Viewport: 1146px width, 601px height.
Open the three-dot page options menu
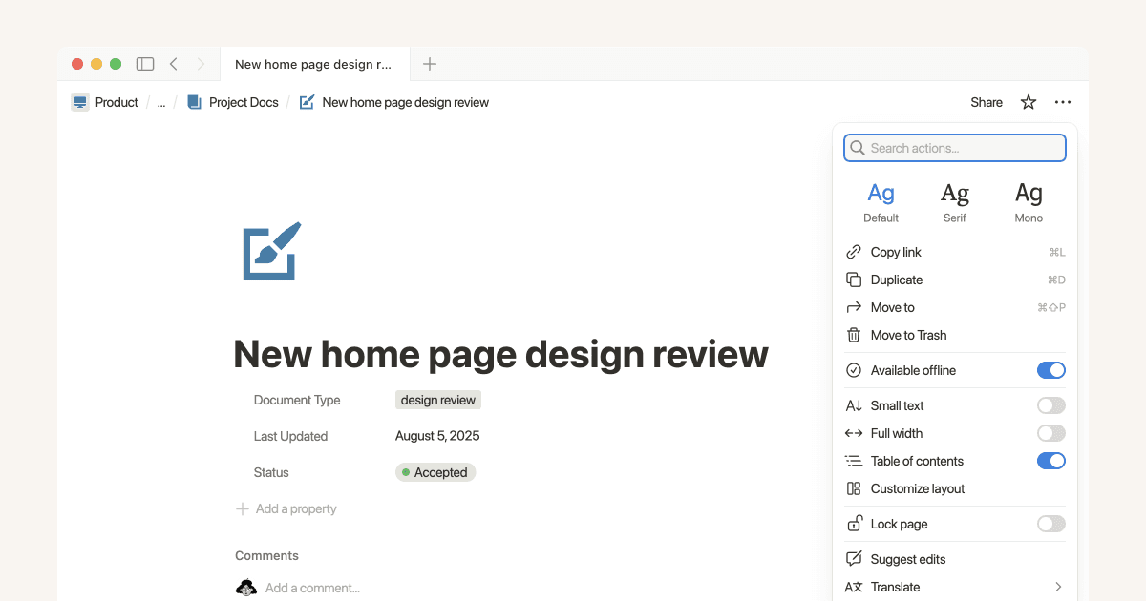[x=1062, y=102]
